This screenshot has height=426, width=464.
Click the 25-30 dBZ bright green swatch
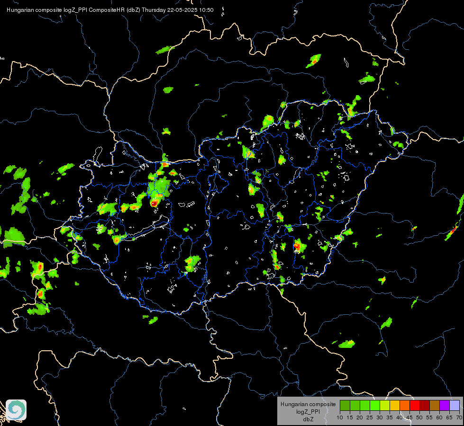(375, 405)
